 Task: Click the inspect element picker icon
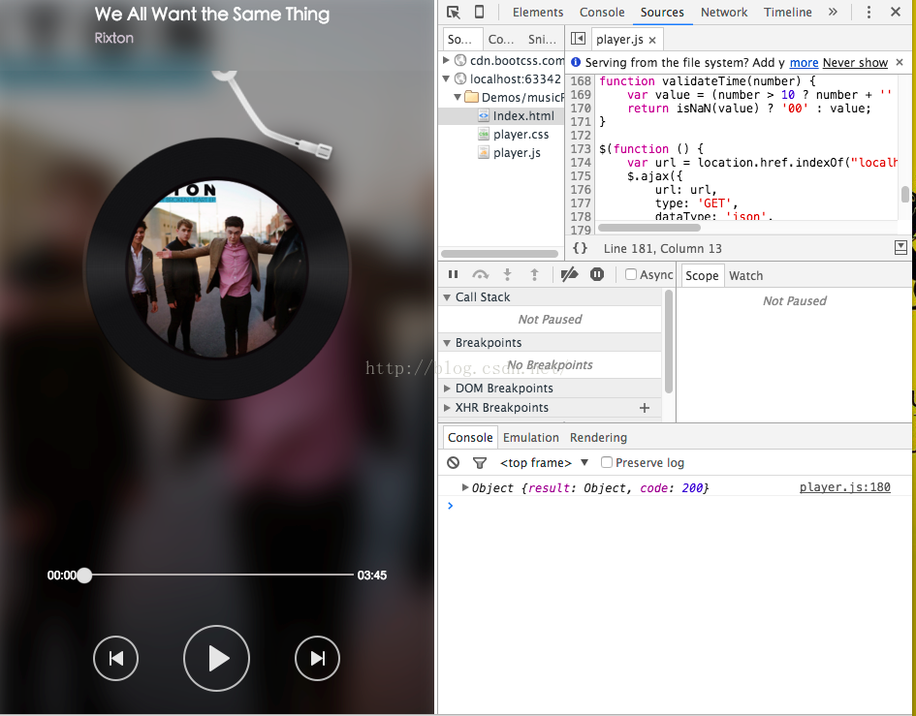click(454, 13)
